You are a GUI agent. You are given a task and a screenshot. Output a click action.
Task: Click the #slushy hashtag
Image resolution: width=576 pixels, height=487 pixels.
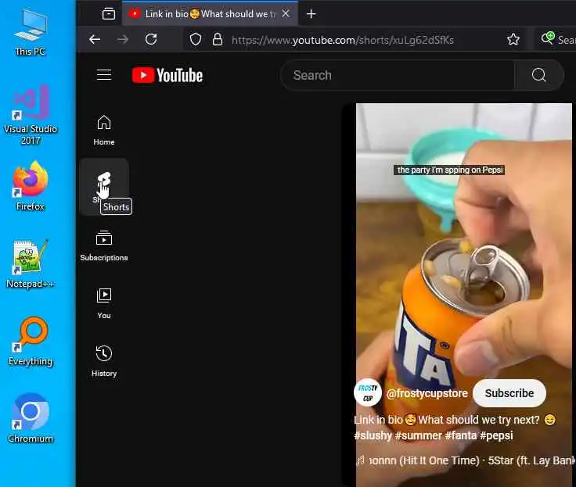[x=373, y=435]
